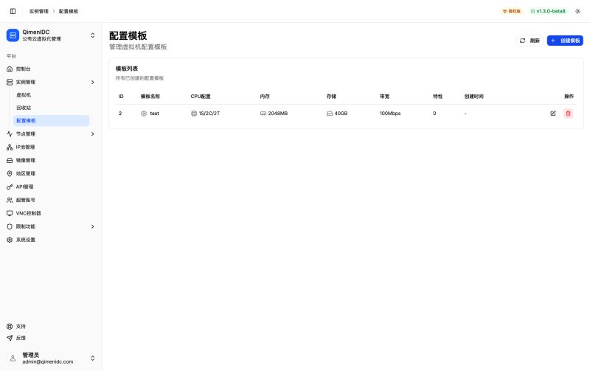Open 虚拟机 in the sidebar

click(51, 95)
